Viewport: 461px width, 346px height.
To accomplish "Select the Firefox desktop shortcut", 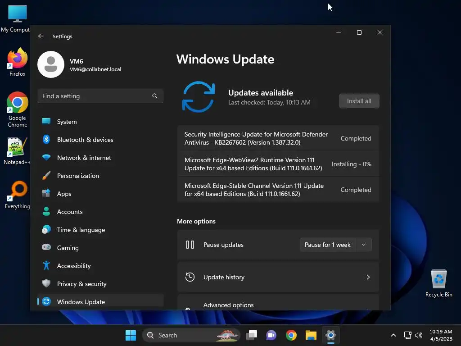I will pyautogui.click(x=18, y=62).
